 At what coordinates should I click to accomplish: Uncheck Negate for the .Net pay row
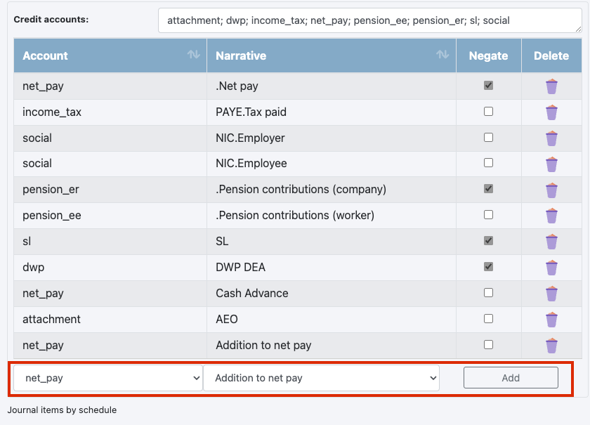pyautogui.click(x=488, y=86)
